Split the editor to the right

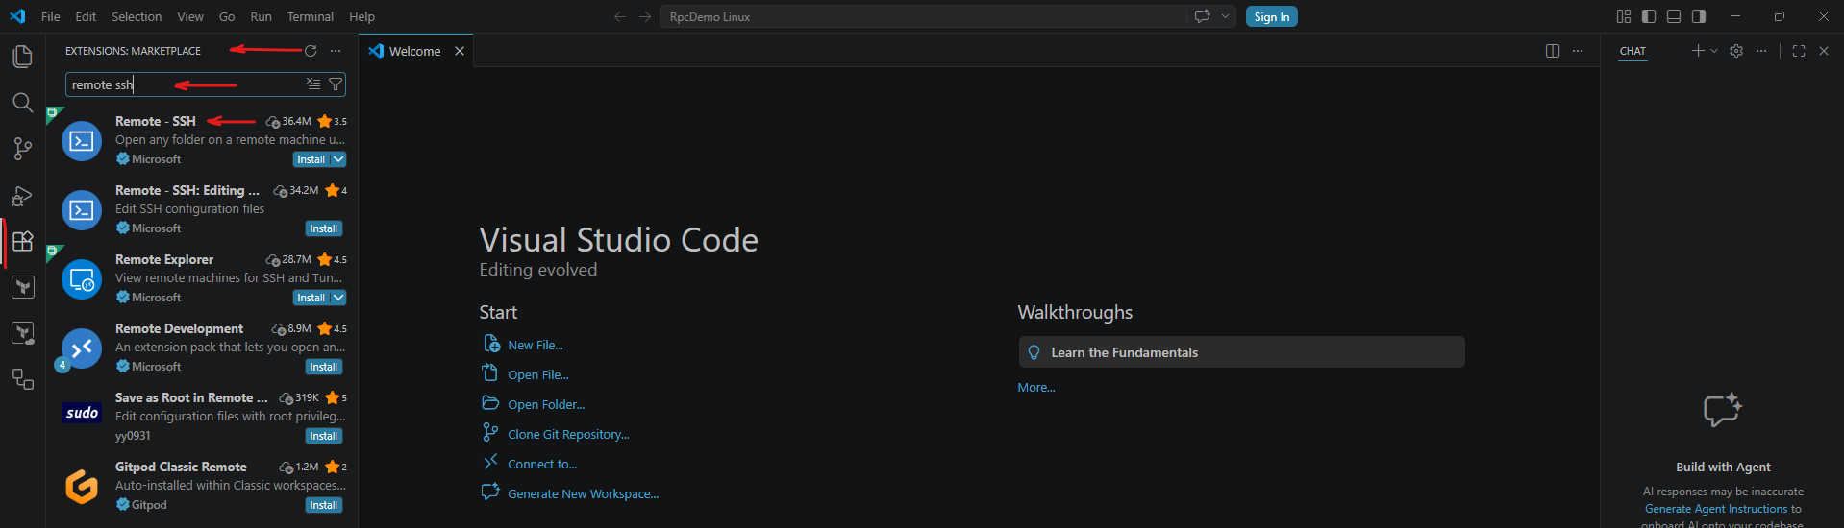pyautogui.click(x=1553, y=51)
